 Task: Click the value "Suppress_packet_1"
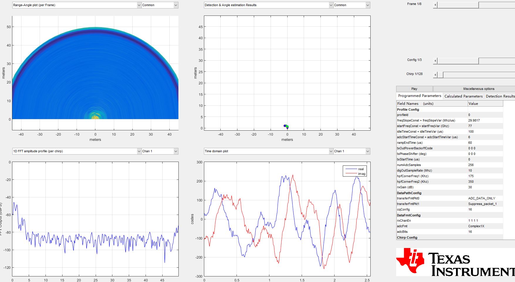[482, 204]
